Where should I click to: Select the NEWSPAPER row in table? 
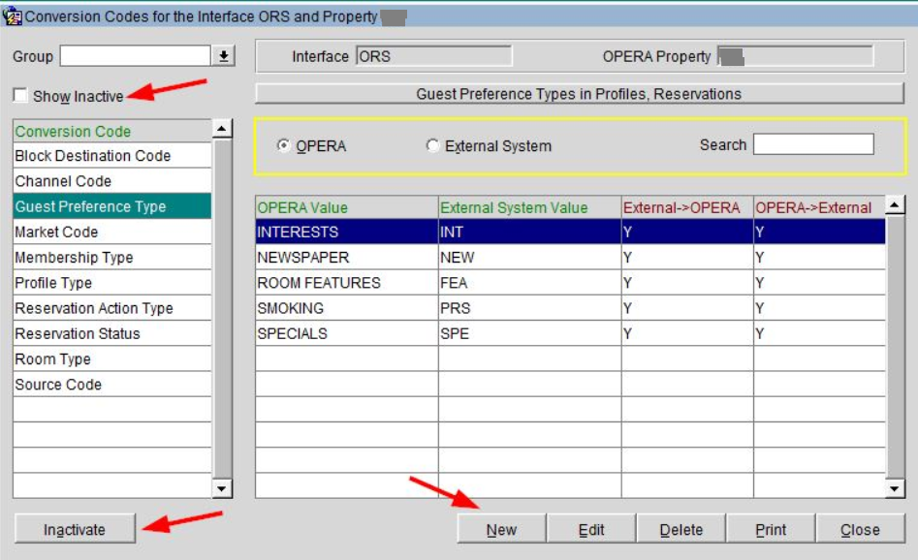click(x=302, y=258)
